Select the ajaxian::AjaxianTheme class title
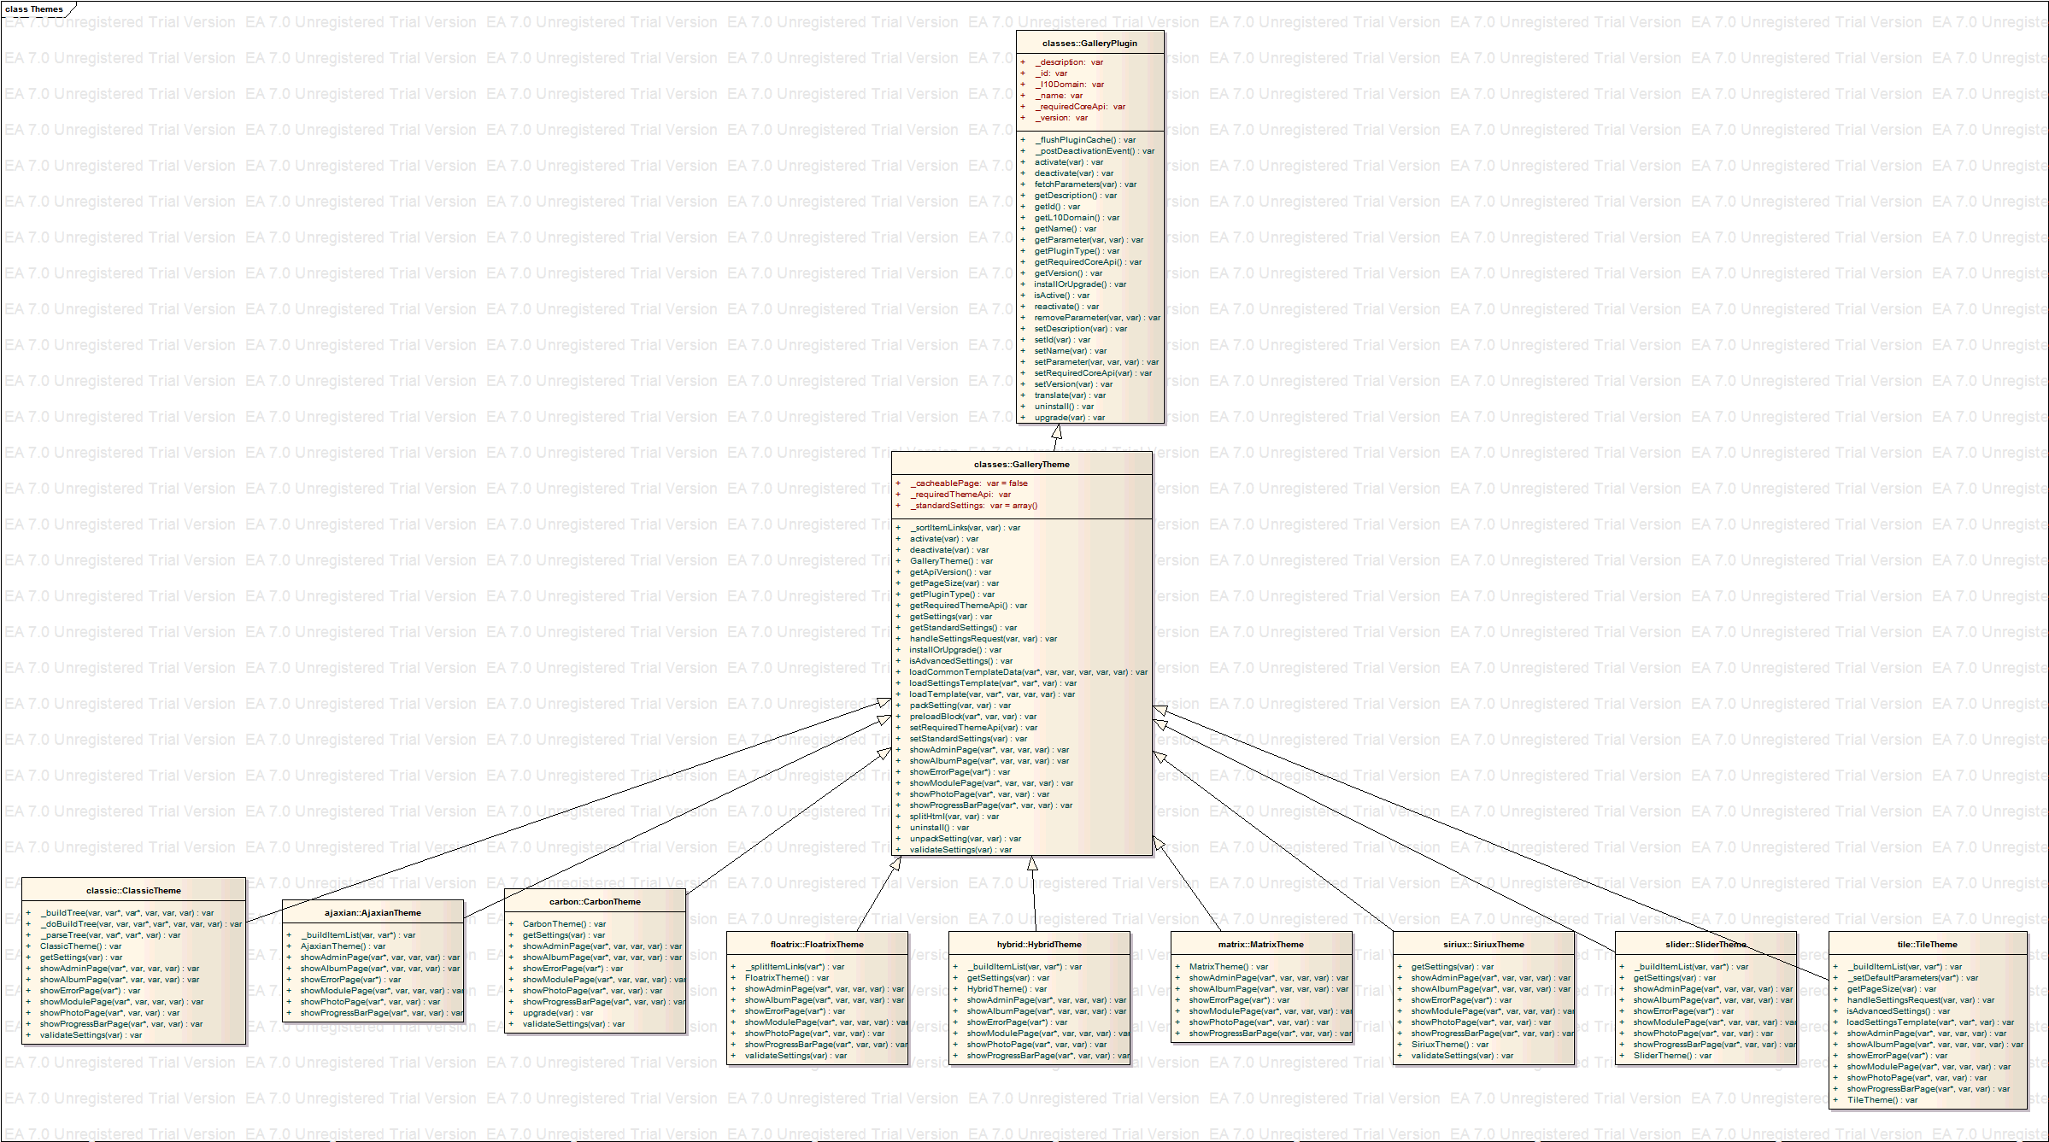This screenshot has height=1142, width=2049. (x=373, y=913)
